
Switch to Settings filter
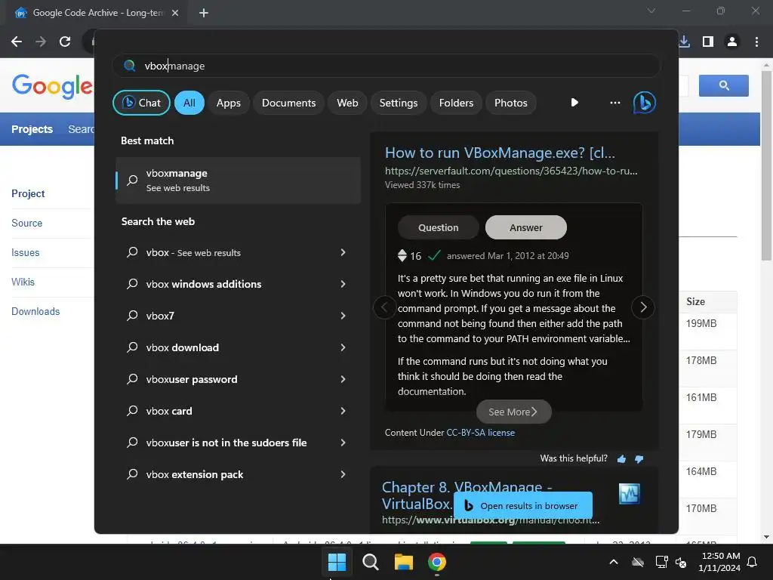pyautogui.click(x=399, y=103)
